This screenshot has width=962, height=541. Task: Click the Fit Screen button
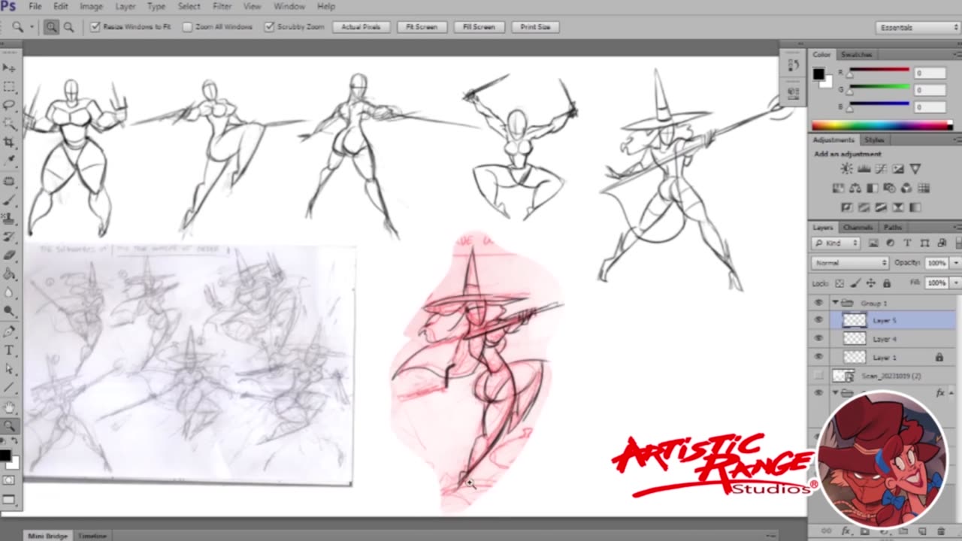click(422, 27)
